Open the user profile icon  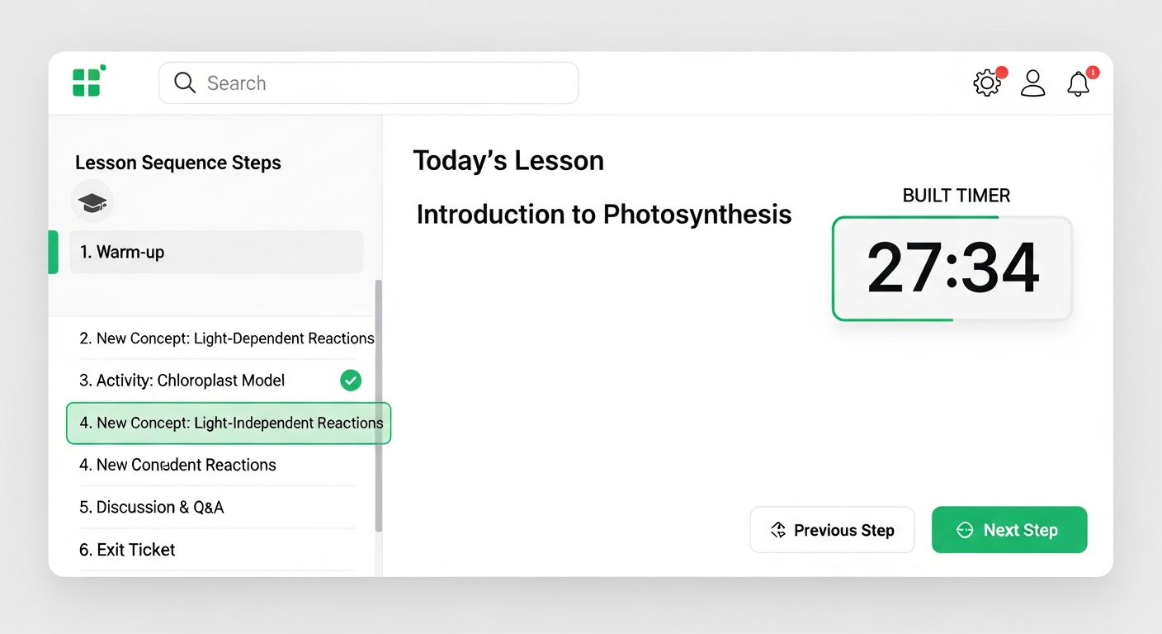(1032, 83)
